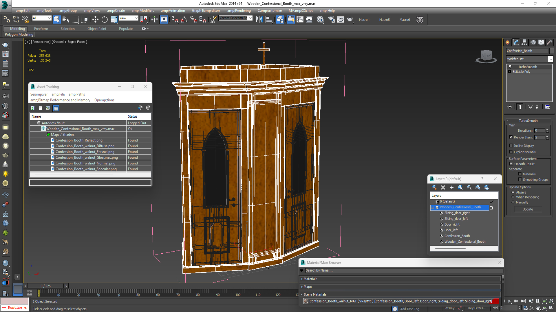
Task: Switch to the Hierarchy command panel tab
Action: point(524,42)
